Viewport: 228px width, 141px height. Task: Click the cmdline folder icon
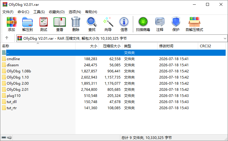pos(4,59)
